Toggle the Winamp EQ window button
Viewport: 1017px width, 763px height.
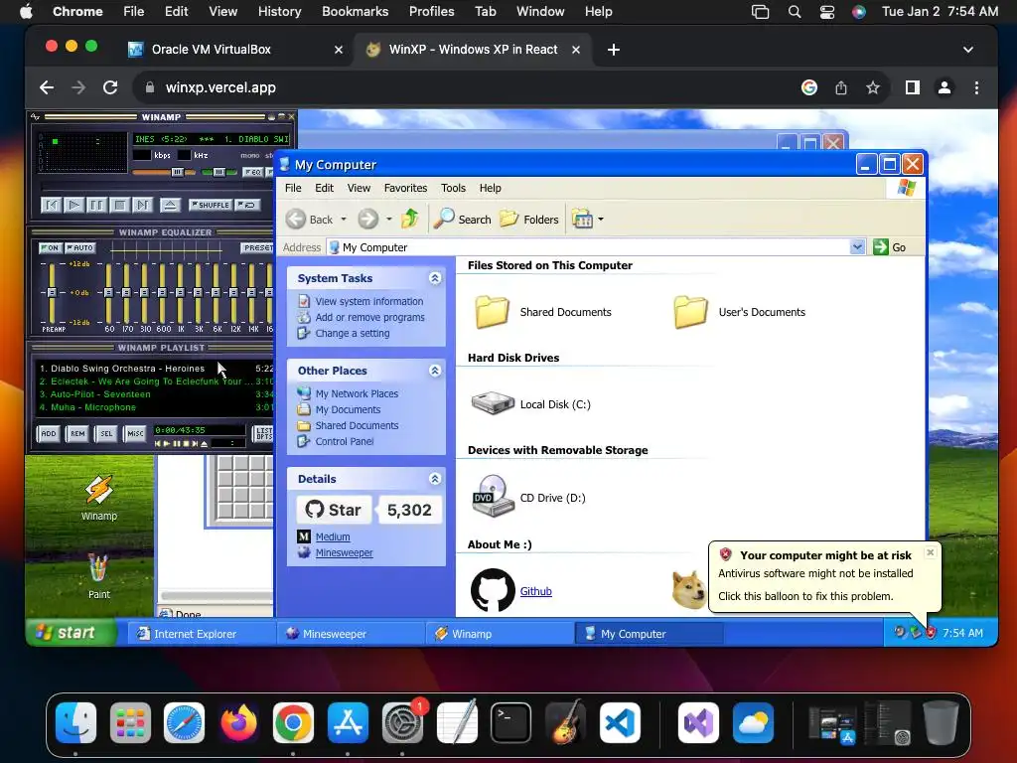click(x=251, y=172)
